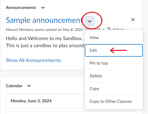The image size is (148, 114).
Task: Click the announcement body text Hello and Welcome
Action: coord(44,38)
